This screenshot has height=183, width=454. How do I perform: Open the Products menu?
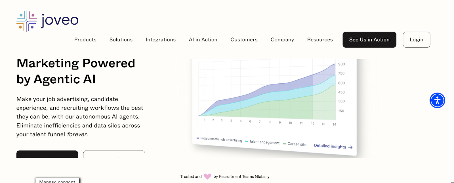click(x=85, y=40)
